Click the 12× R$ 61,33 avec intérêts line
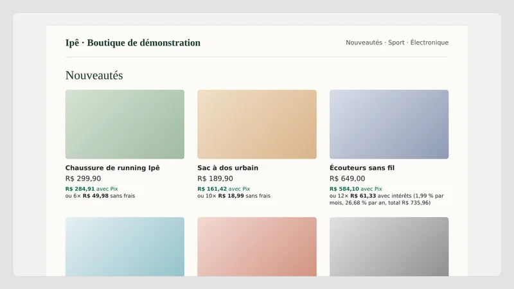 pyautogui.click(x=387, y=199)
